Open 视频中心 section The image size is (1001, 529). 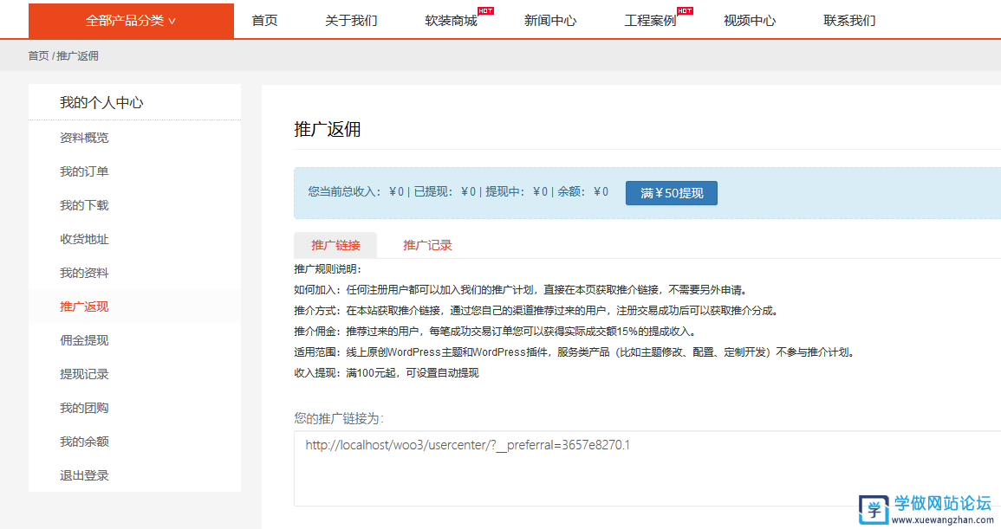pos(749,20)
